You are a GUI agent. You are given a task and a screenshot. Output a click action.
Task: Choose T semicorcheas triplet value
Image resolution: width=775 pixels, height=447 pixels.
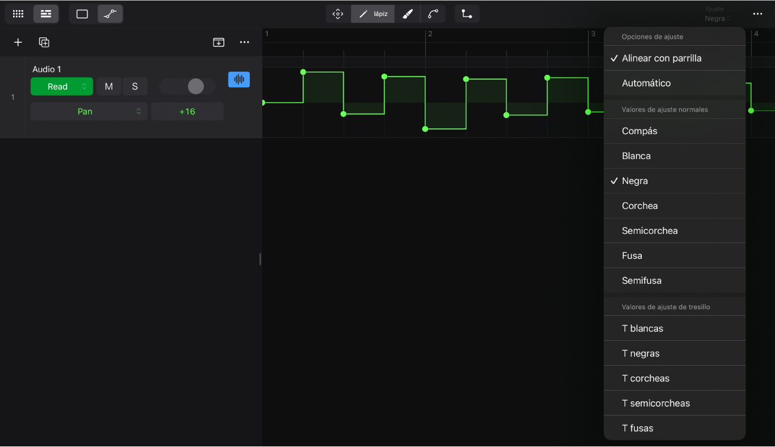[x=674, y=403]
